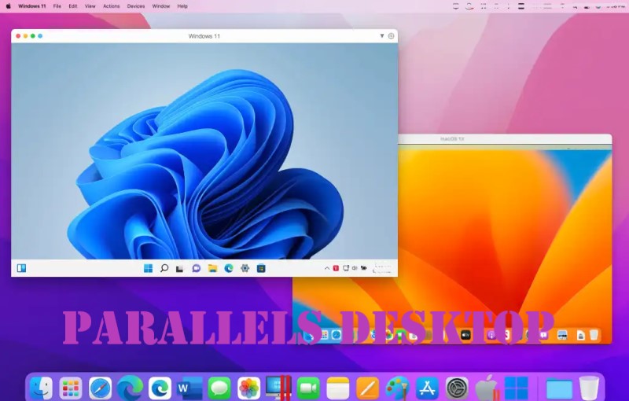629x401 pixels.
Task: Click the Windows Start button
Action: coord(148,268)
